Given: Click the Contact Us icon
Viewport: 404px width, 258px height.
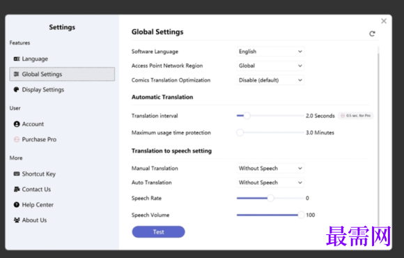Looking at the screenshot, I should 17,190.
